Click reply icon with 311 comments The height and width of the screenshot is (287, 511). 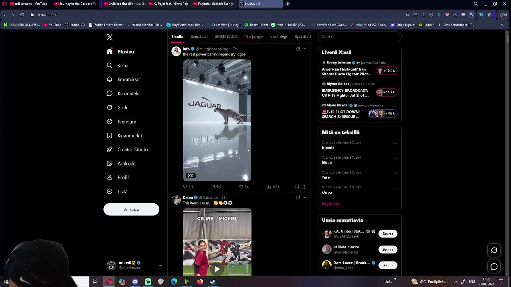point(185,187)
